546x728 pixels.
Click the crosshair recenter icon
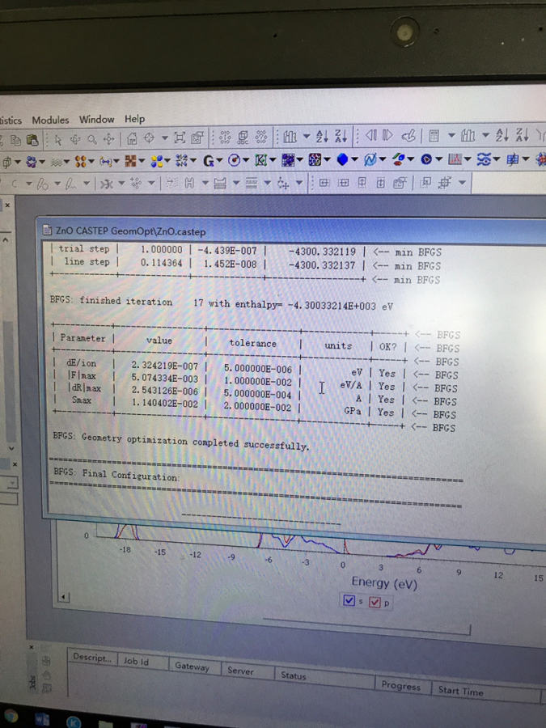tap(149, 138)
